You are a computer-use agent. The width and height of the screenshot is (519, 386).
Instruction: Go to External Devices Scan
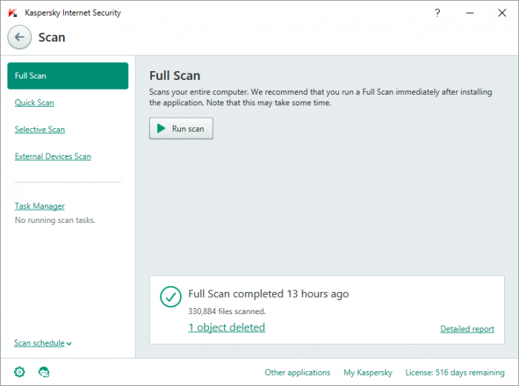[x=53, y=156]
